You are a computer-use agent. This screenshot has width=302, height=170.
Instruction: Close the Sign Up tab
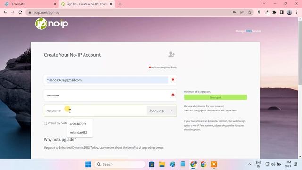coord(111,4)
